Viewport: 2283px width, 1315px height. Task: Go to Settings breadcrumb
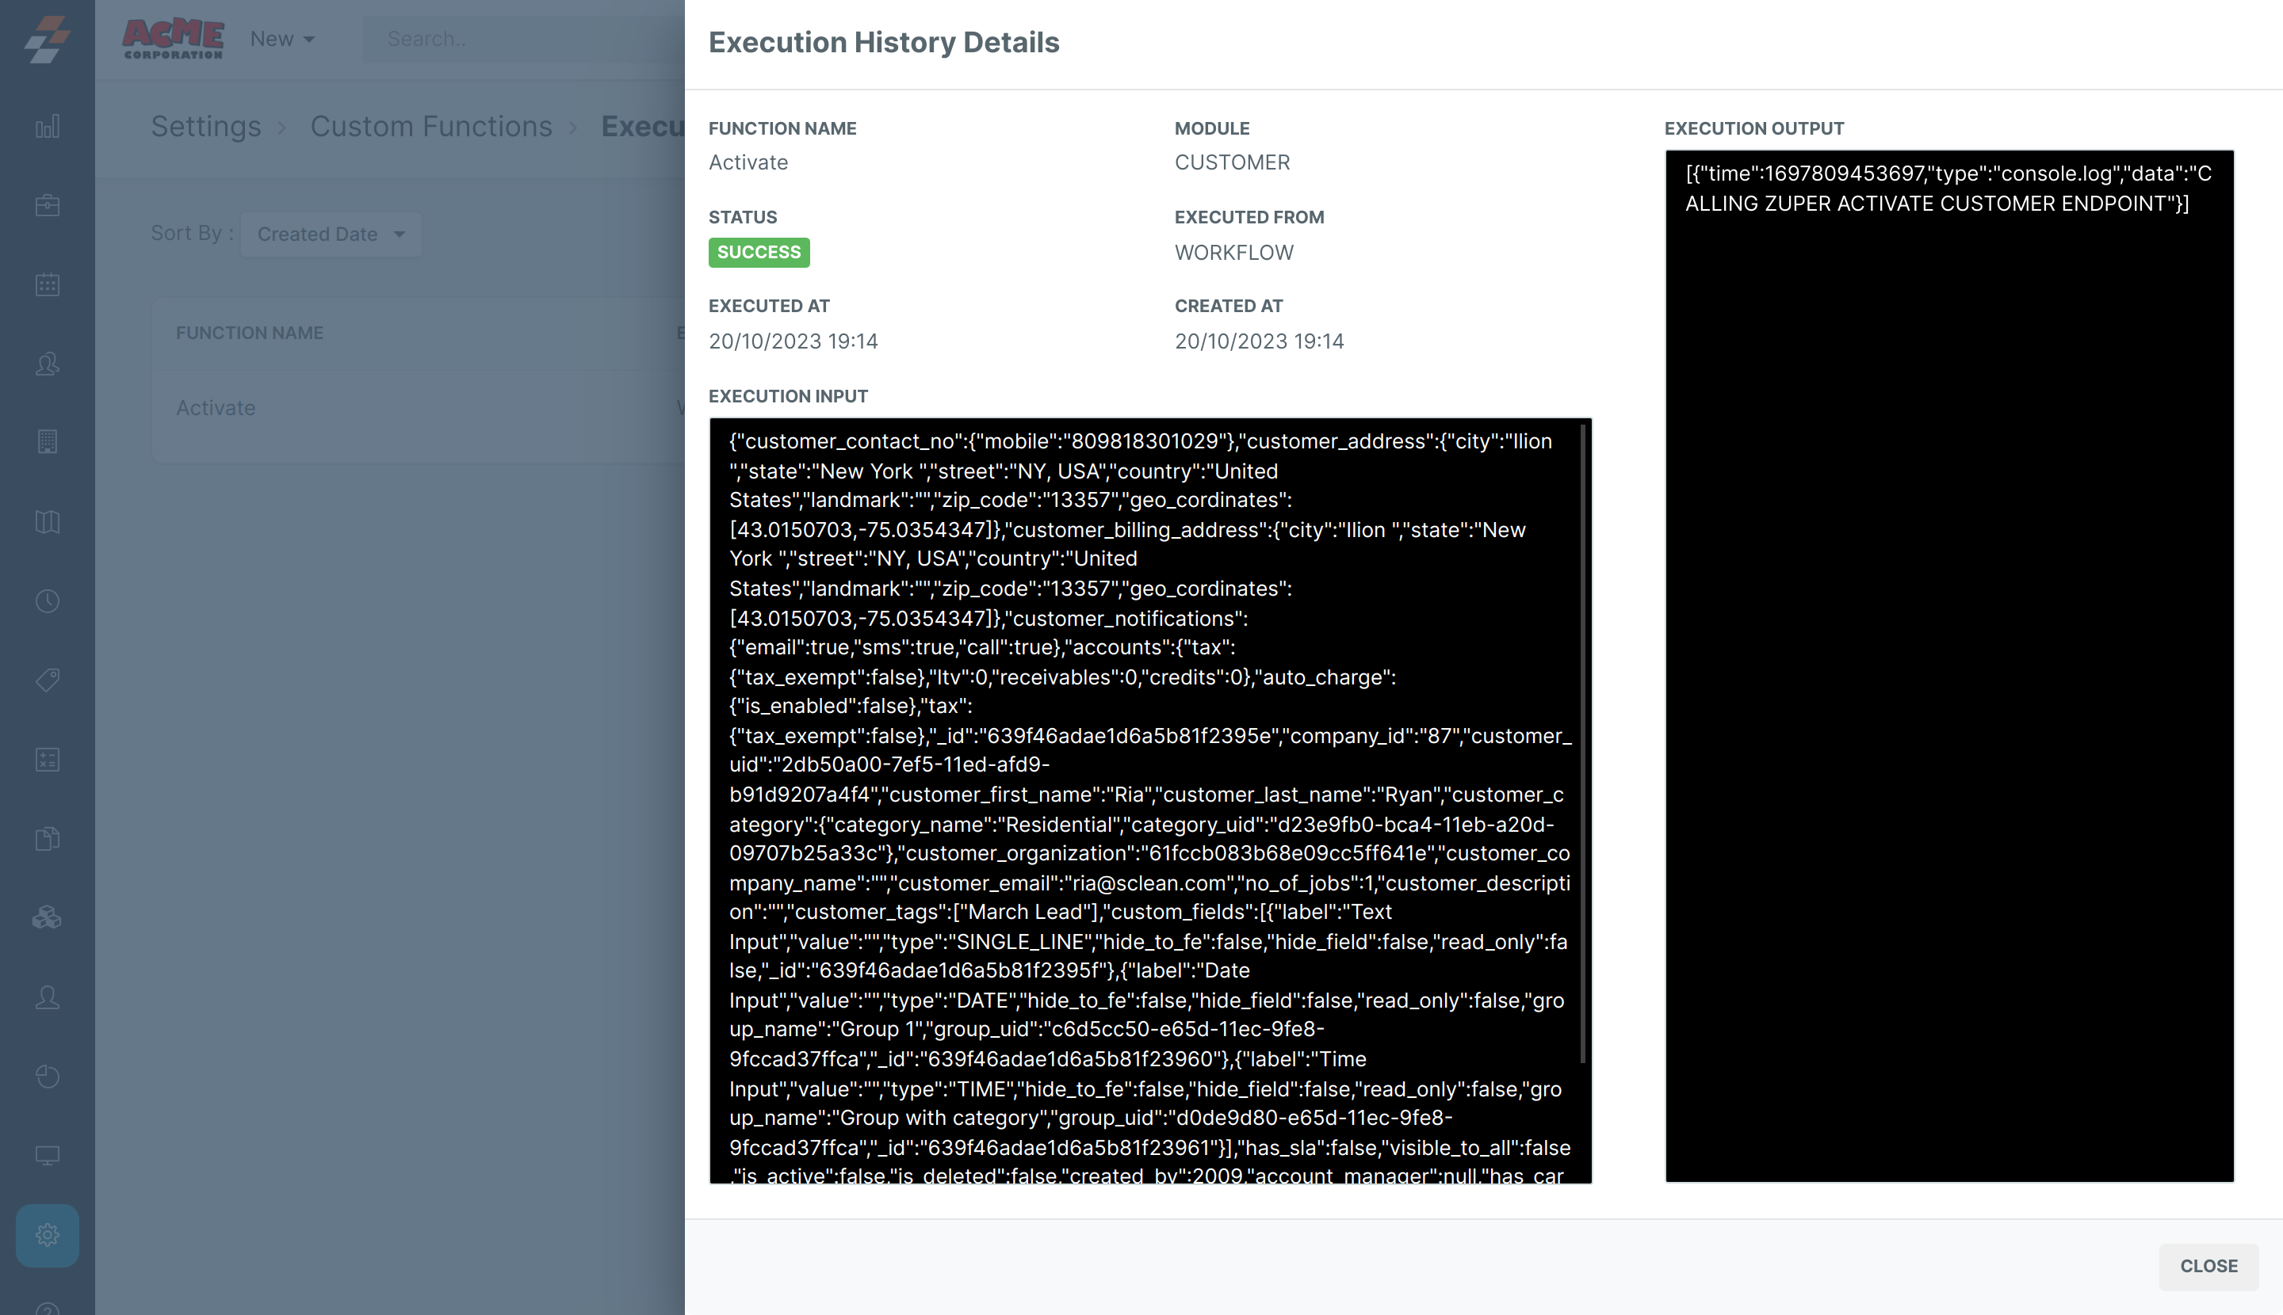click(205, 127)
